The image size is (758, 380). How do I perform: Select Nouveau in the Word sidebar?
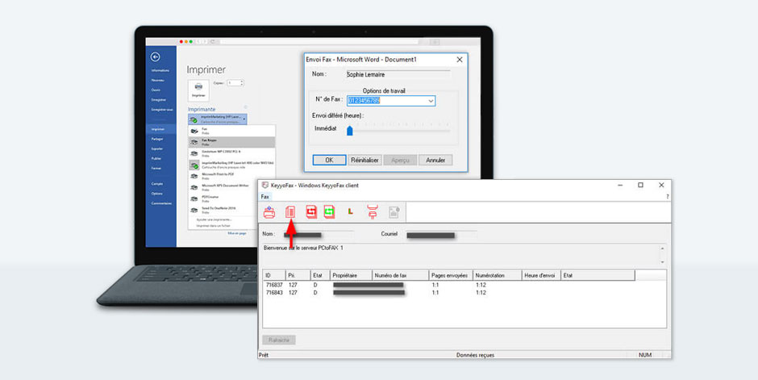[x=157, y=80]
